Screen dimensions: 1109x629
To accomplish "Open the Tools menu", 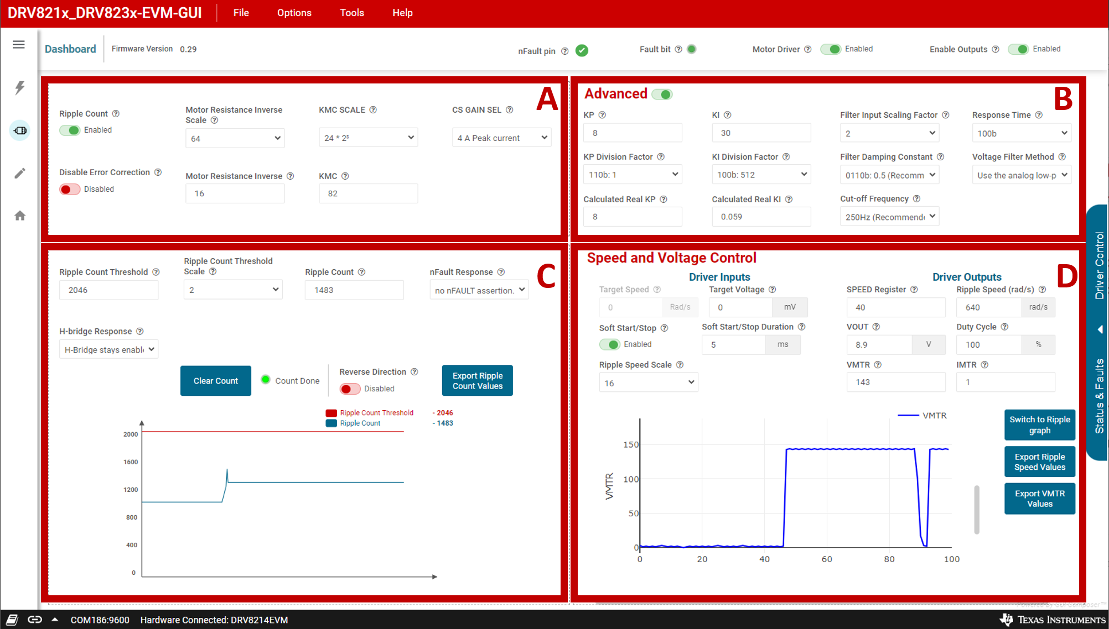I will 351,13.
